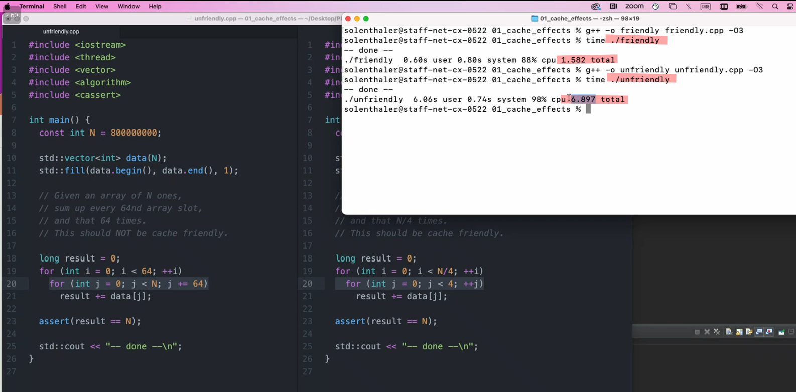This screenshot has height=392, width=796.
Task: Open the Shell menu
Action: pos(60,7)
